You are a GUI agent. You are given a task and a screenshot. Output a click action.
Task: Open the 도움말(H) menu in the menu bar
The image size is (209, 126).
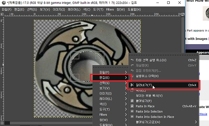point(134,10)
